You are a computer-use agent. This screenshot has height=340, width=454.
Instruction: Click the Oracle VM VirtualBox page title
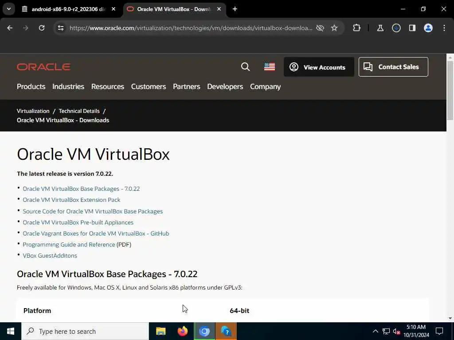(x=93, y=154)
